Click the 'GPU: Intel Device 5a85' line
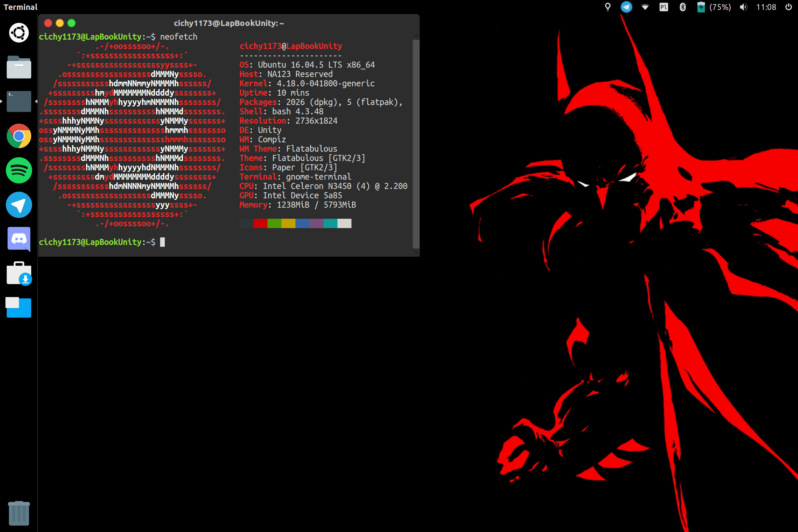This screenshot has height=532, width=798. (291, 195)
